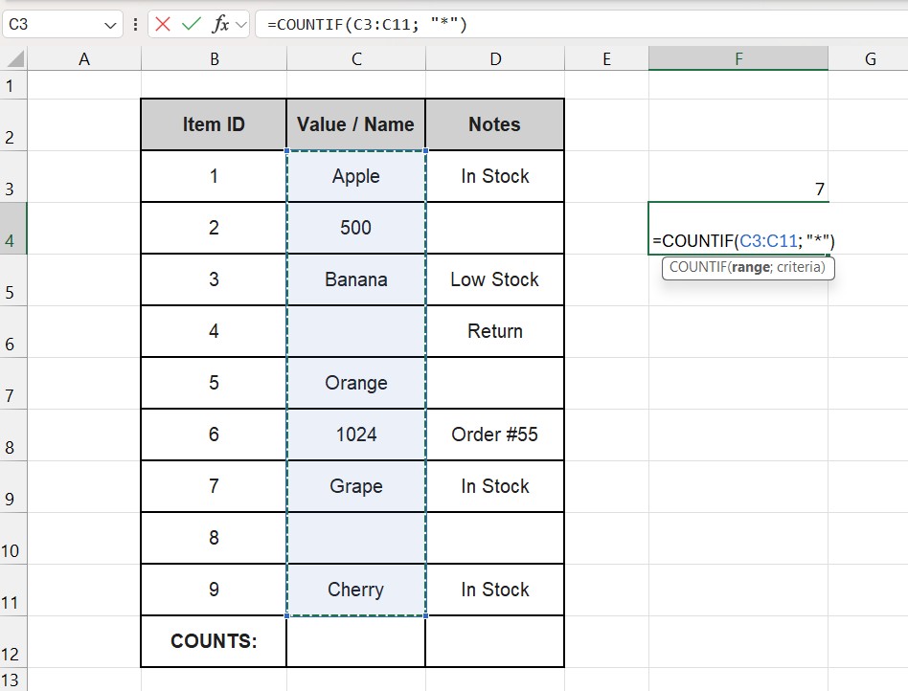Click the COUNTS: label cell
The height and width of the screenshot is (691, 908).
coord(214,641)
